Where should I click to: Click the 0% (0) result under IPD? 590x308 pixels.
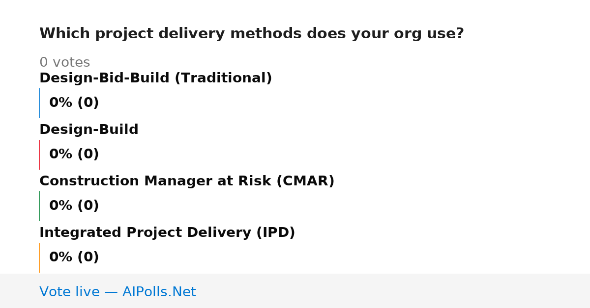[x=74, y=257]
